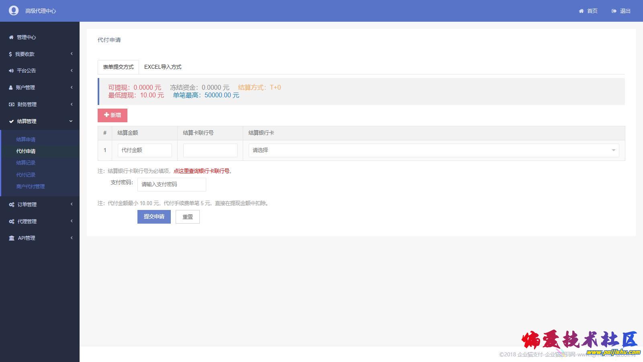Image resolution: width=643 pixels, height=362 pixels.
Task: Click the dollar icon for 我要收款
Action: (10, 54)
